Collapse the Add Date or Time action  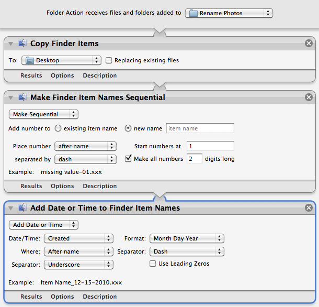[10, 208]
